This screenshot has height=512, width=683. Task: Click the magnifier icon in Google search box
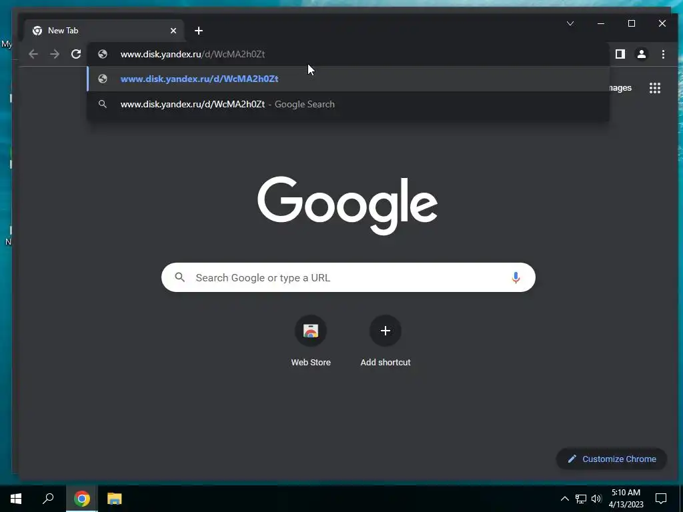tap(180, 277)
